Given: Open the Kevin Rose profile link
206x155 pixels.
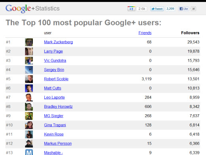Looking at the screenshot, I should pos(54,134).
